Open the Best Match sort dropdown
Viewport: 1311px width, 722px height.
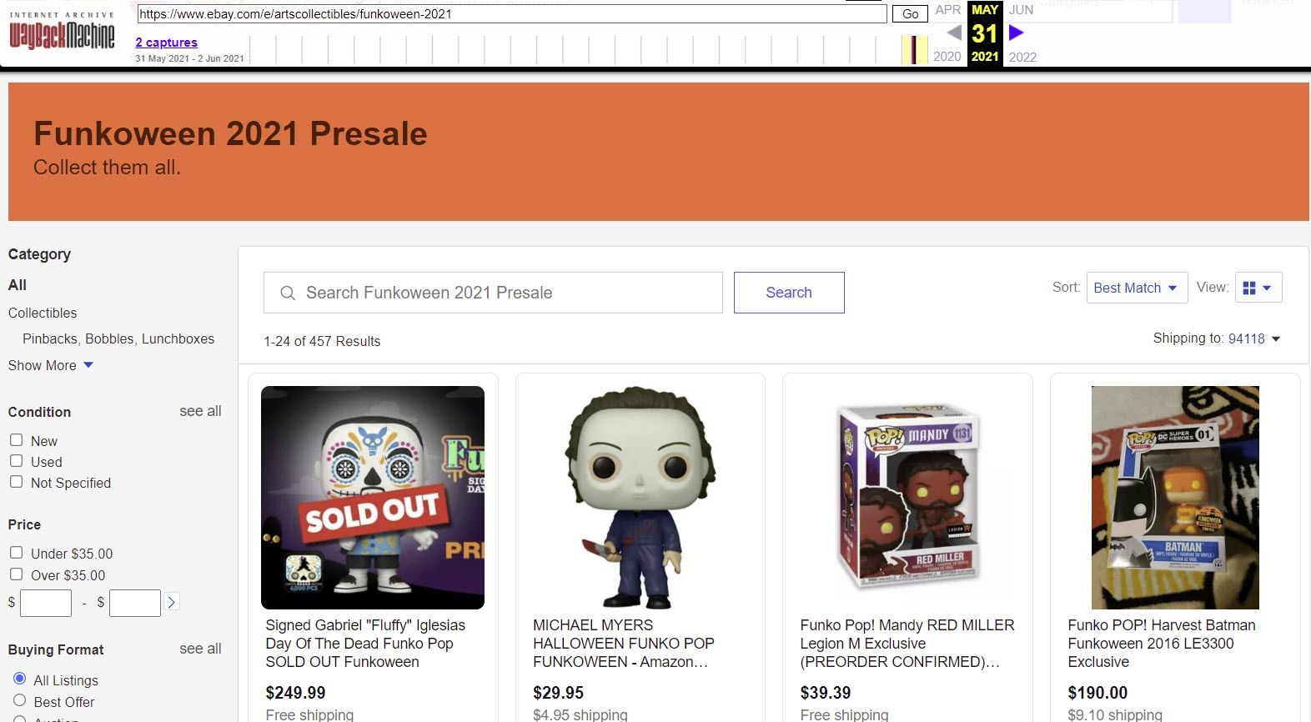[1137, 288]
